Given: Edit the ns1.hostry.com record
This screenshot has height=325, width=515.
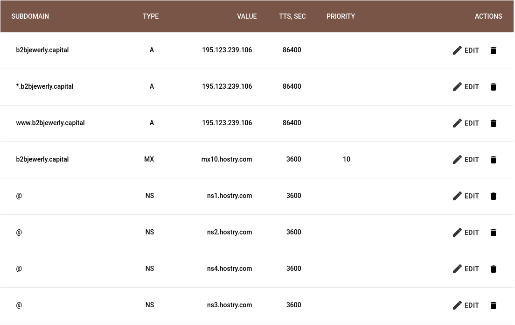Looking at the screenshot, I should (466, 196).
